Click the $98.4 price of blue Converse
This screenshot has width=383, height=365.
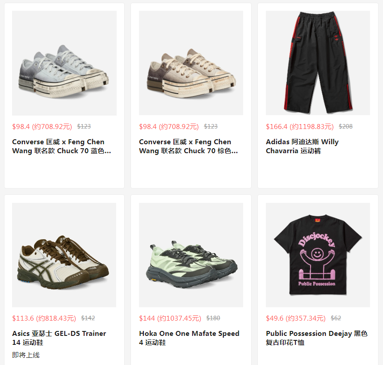click(x=42, y=127)
